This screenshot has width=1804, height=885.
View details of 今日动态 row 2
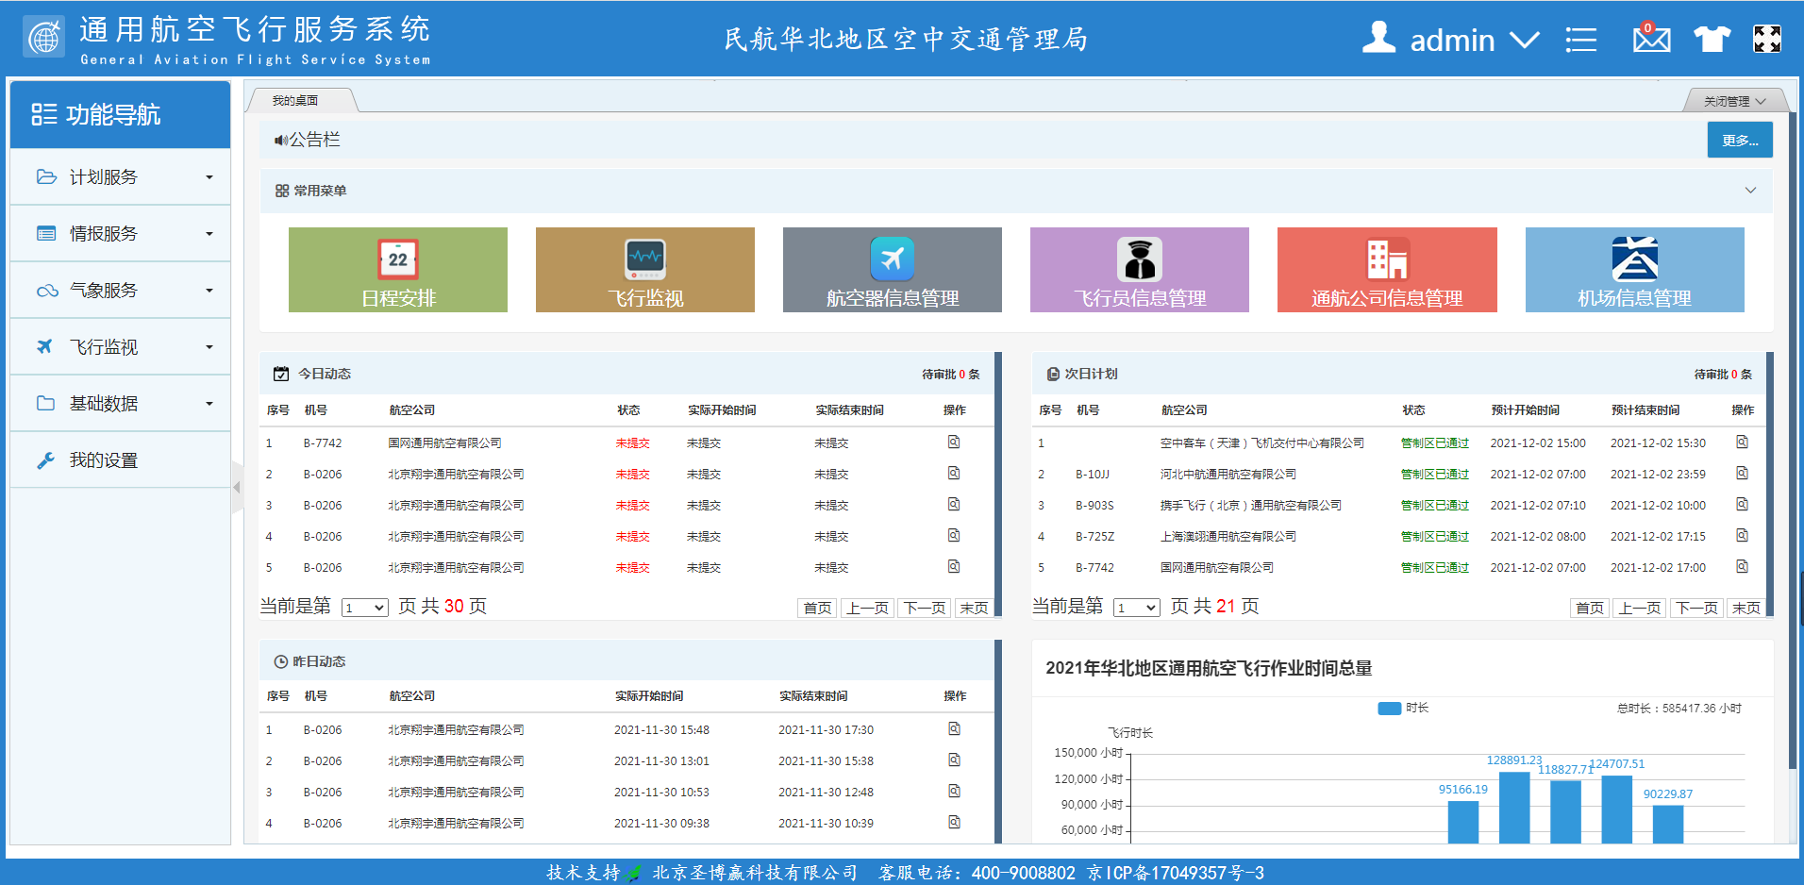click(x=954, y=473)
